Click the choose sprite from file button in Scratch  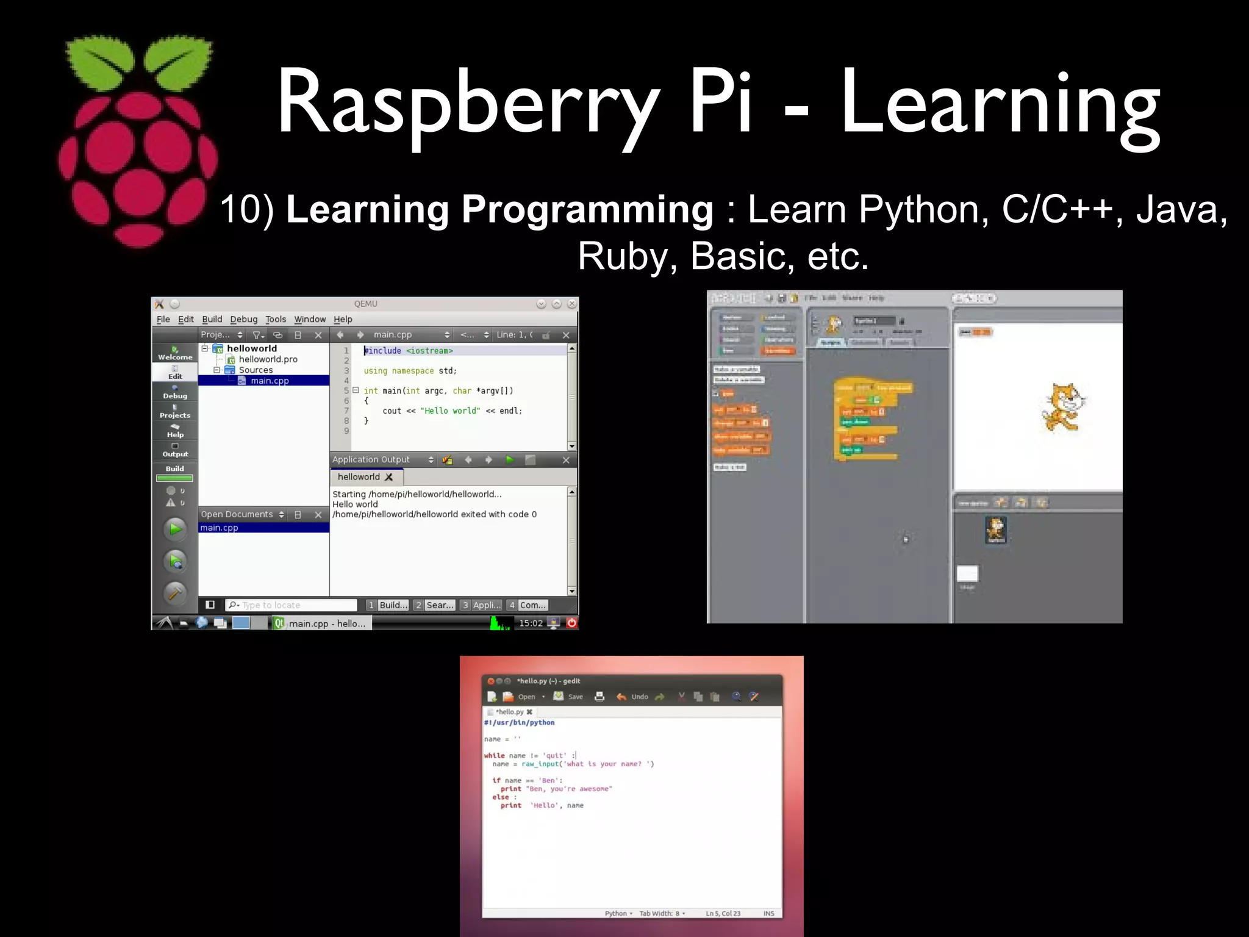pos(1021,503)
